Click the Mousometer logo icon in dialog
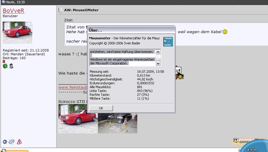Viewport: 268px width, 152px height. pyautogui.click(x=168, y=41)
